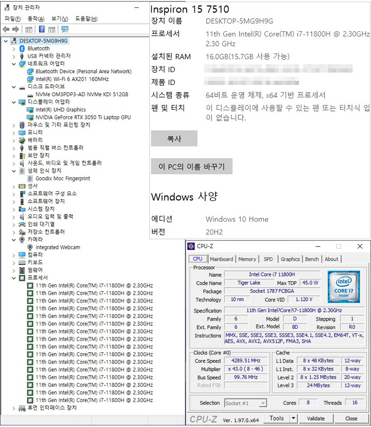
Task: Click the Close button in CPU-Z
Action: coord(351,419)
